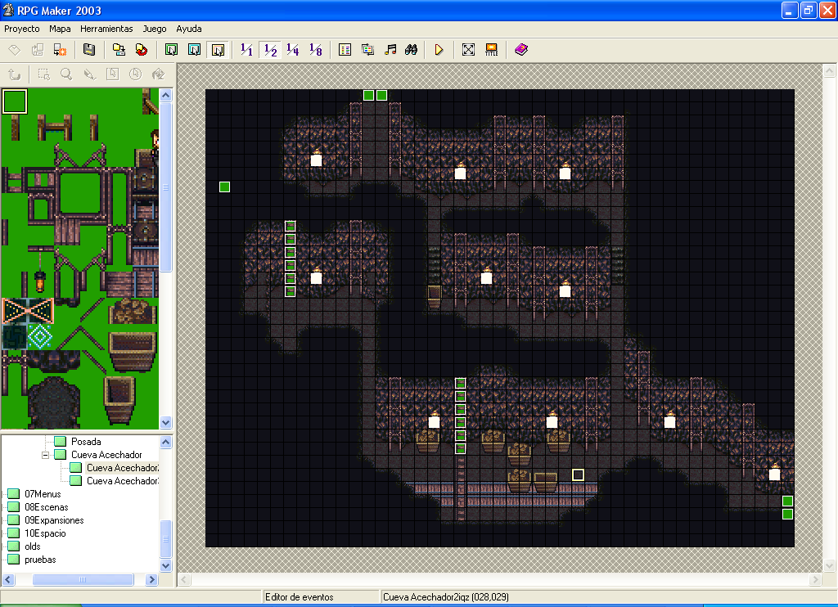838x607 pixels.
Task: Switch to Lower Layer editing mode
Action: [172, 50]
